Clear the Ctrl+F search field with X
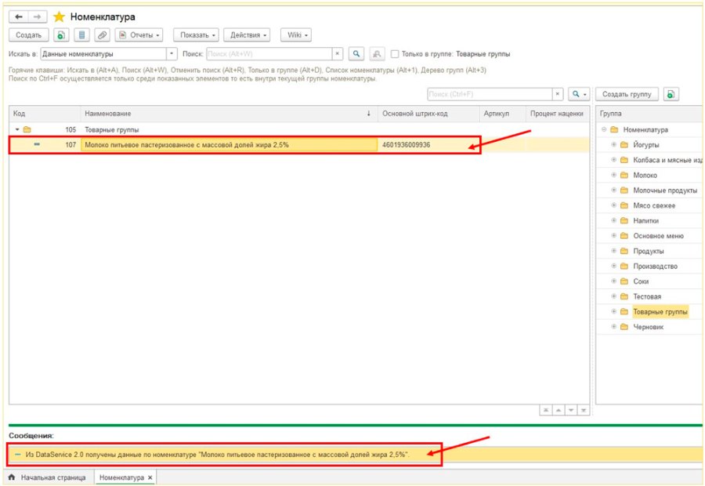Viewport: 705px width, 486px height. pyautogui.click(x=558, y=94)
